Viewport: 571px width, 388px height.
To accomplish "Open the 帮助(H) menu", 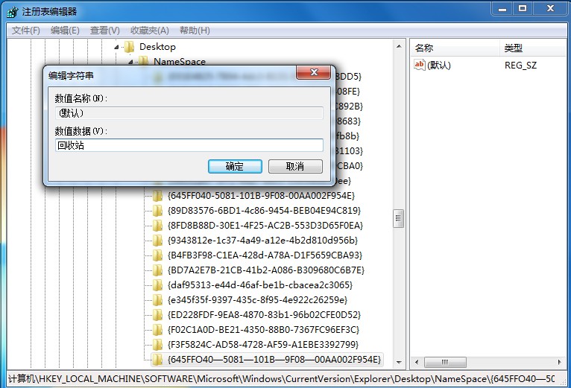I will tap(195, 31).
